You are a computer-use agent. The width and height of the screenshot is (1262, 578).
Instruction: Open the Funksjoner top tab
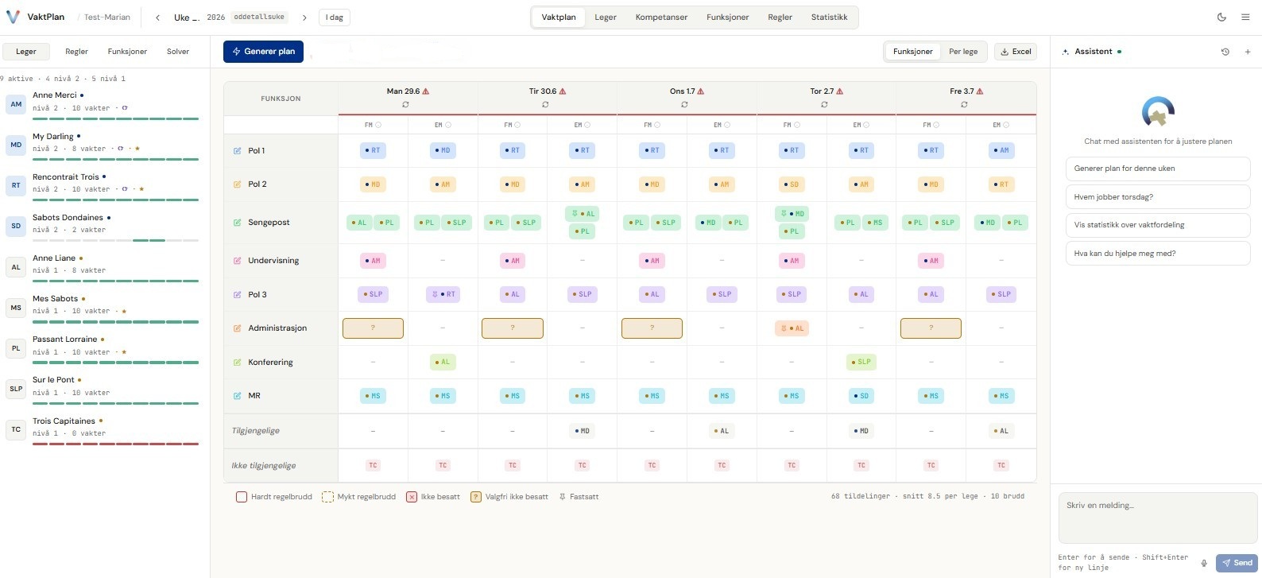tap(727, 17)
